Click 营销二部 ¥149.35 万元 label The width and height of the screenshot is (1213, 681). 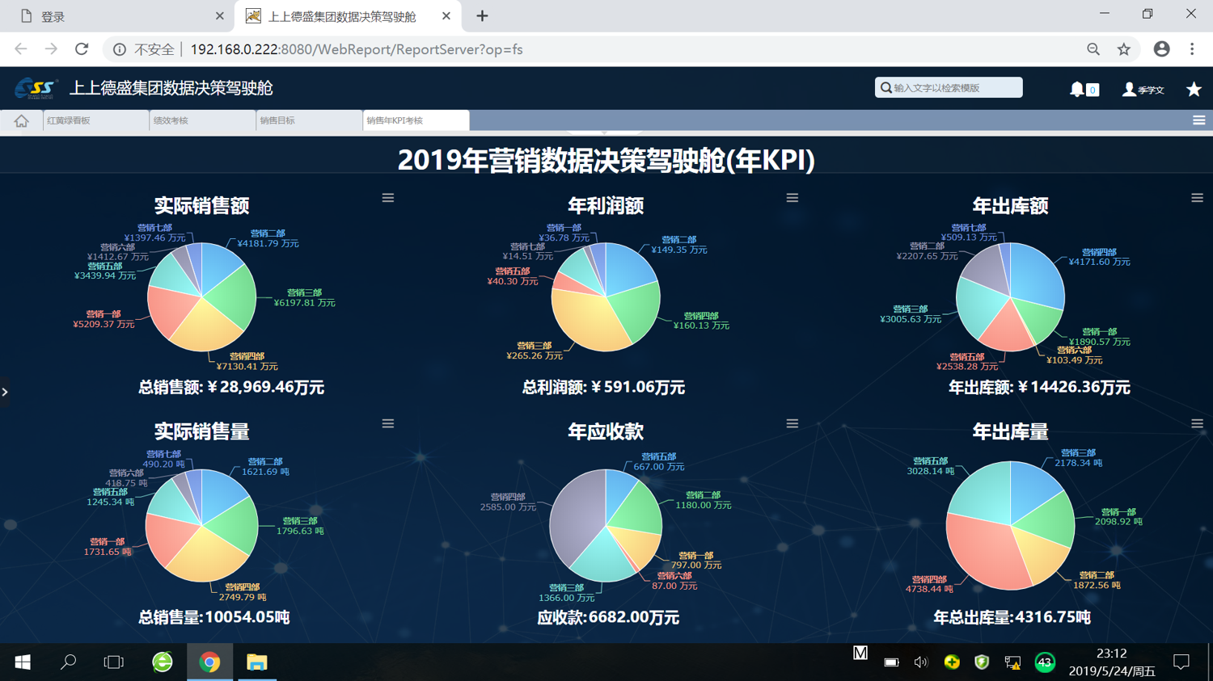click(x=679, y=245)
